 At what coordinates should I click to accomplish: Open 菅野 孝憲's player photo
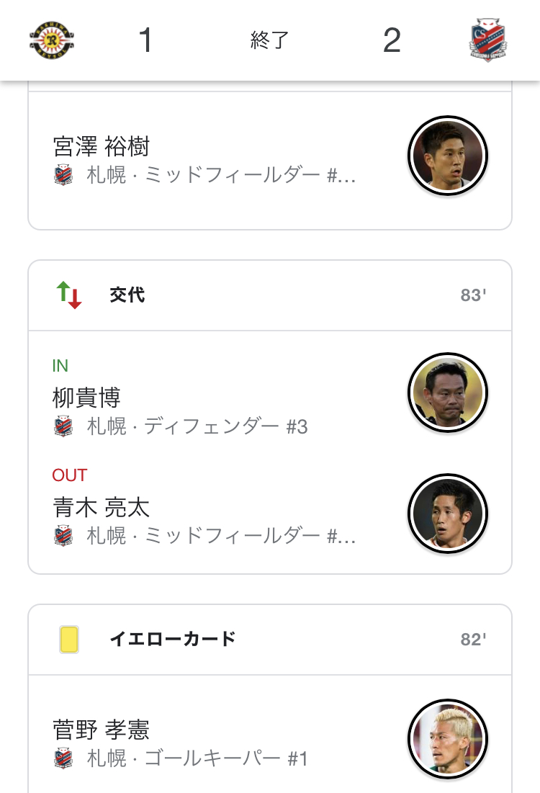pyautogui.click(x=448, y=739)
